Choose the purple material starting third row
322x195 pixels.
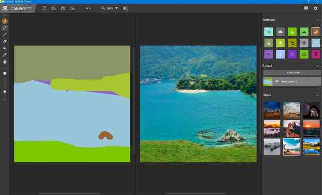(268, 55)
